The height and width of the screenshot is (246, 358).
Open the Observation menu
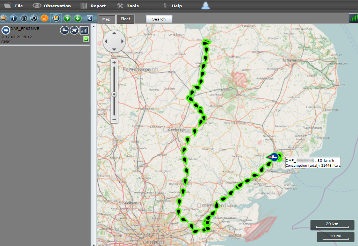tap(57, 6)
